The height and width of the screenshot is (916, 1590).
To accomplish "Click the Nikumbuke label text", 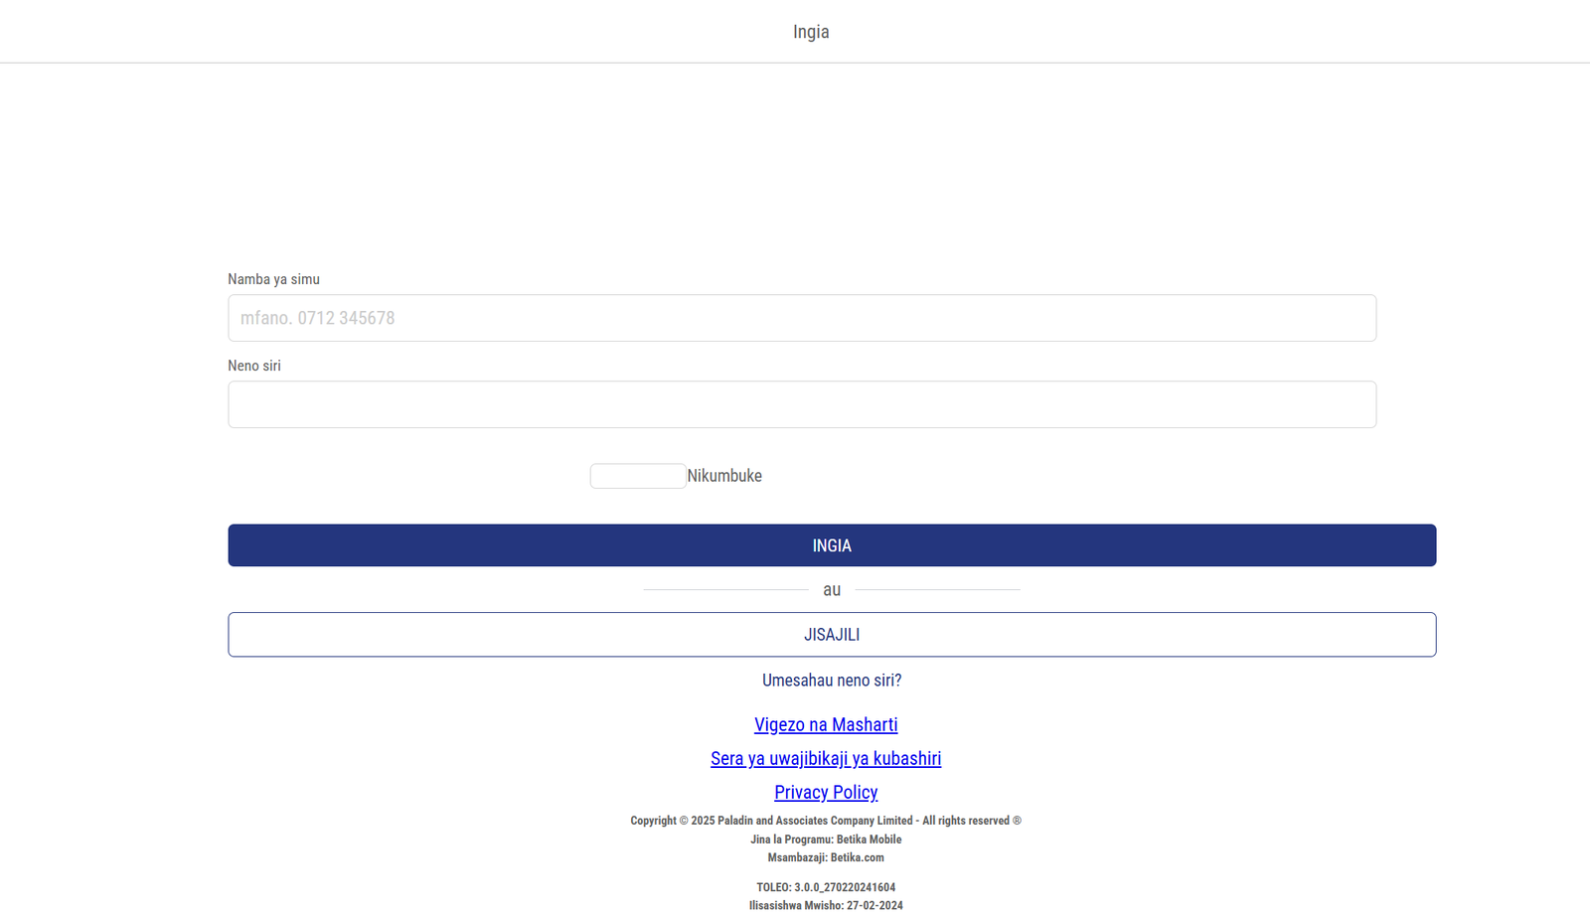I will click(x=724, y=476).
